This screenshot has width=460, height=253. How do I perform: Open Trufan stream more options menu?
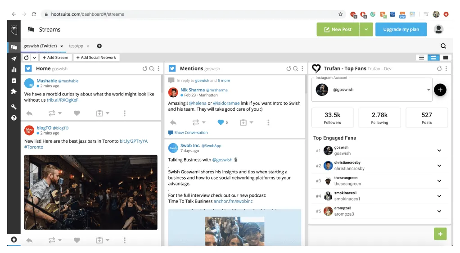(446, 69)
